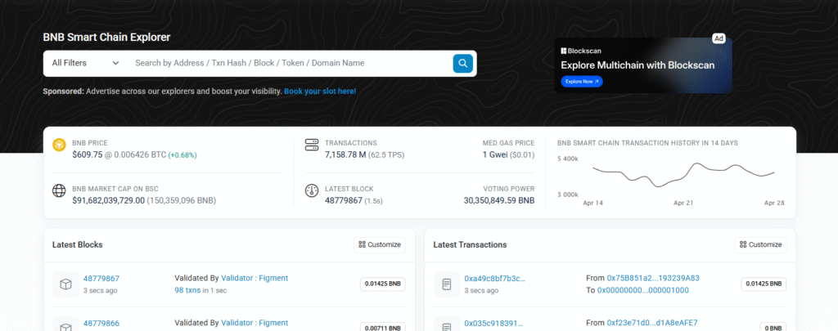The image size is (838, 331).
Task: Click the blue search magnifier button
Action: [463, 63]
